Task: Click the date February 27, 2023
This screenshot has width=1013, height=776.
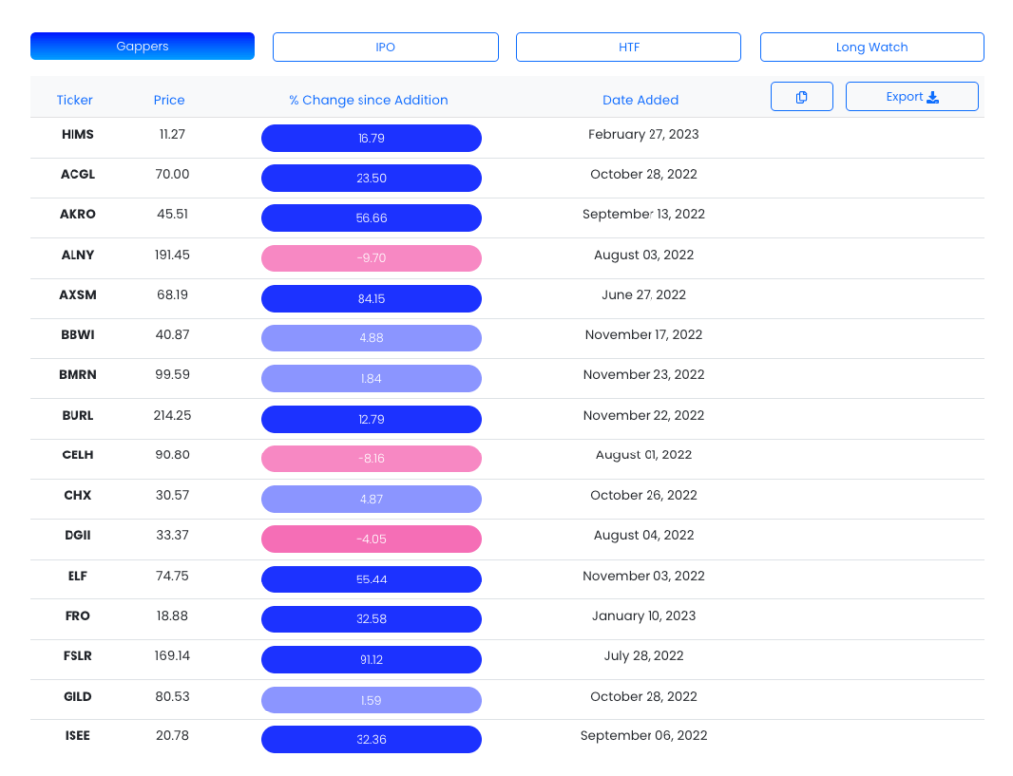Action: [644, 134]
